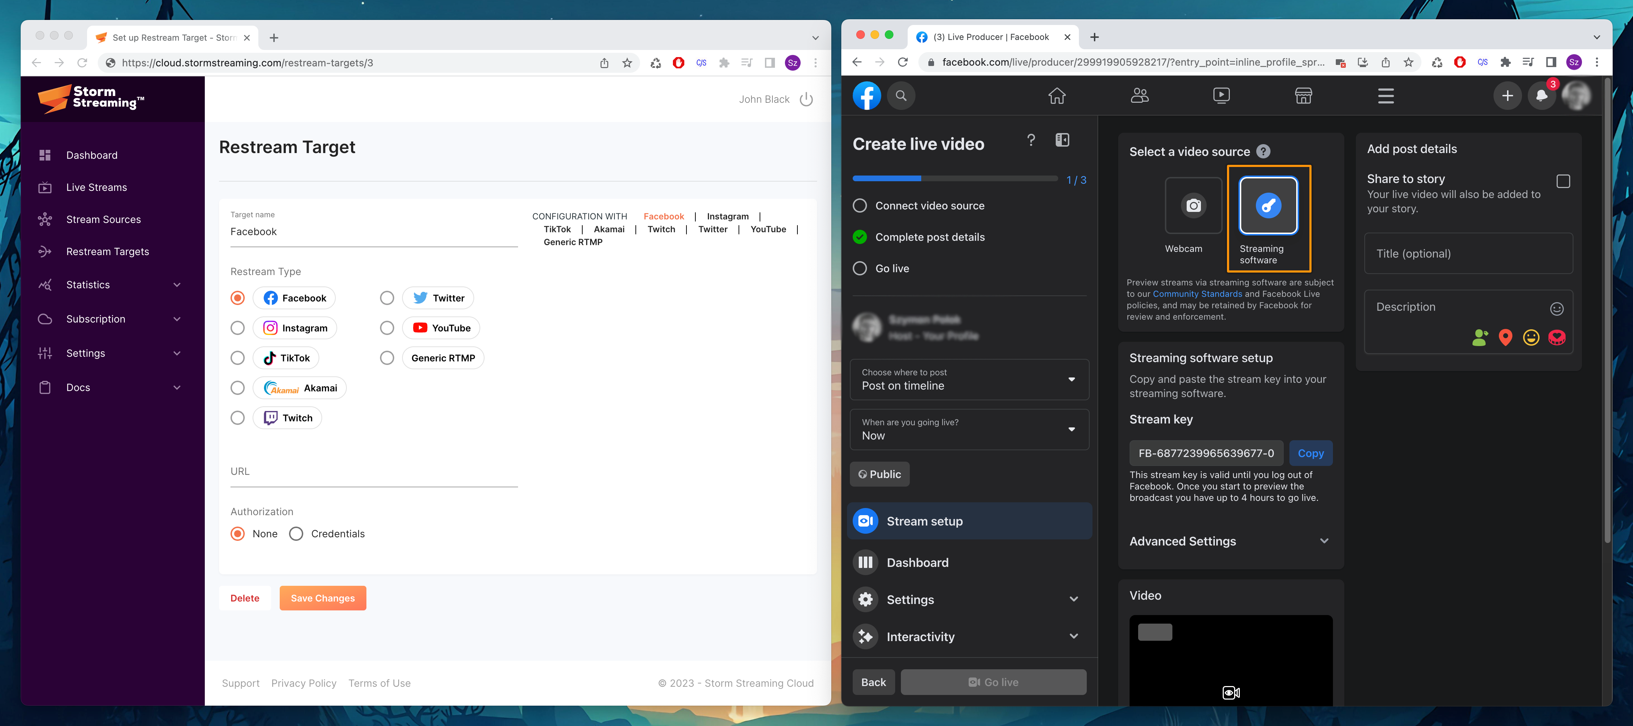The width and height of the screenshot is (1633, 726).
Task: Click panel layout icon beside Create live video
Action: (1063, 140)
